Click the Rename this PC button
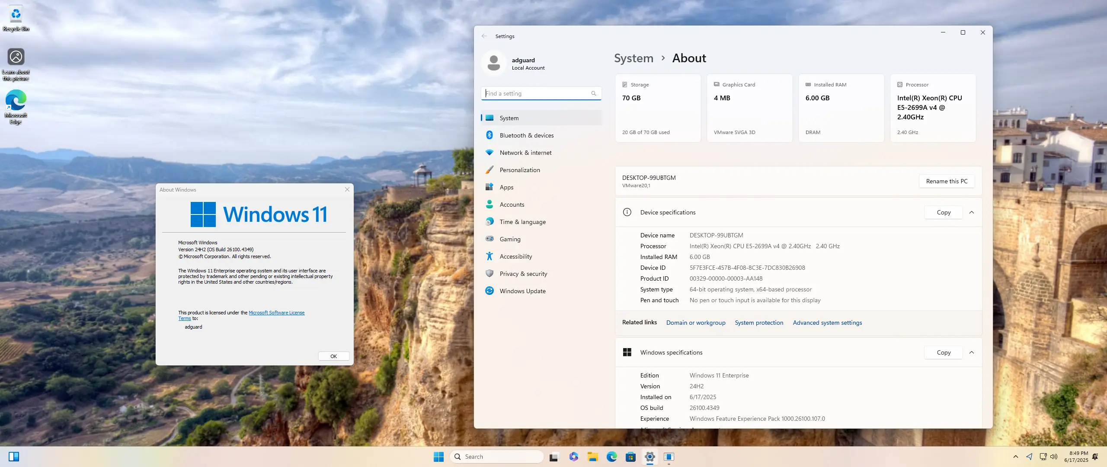1107x467 pixels. coord(947,181)
